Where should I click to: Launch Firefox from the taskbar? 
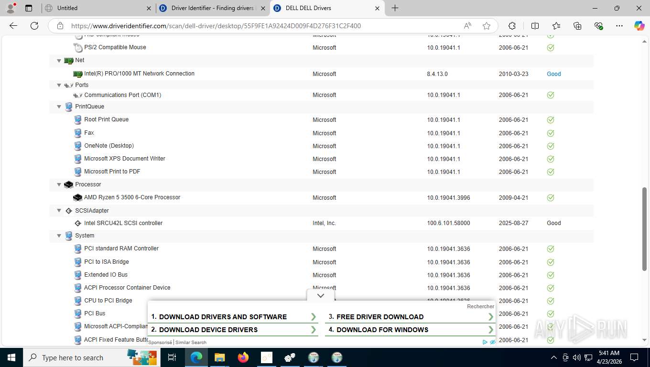coord(243,357)
